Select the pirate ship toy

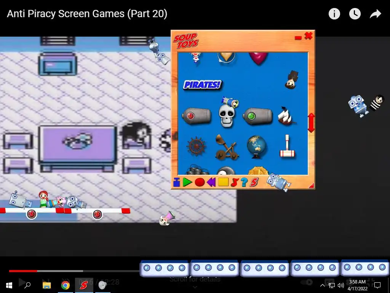click(x=287, y=116)
